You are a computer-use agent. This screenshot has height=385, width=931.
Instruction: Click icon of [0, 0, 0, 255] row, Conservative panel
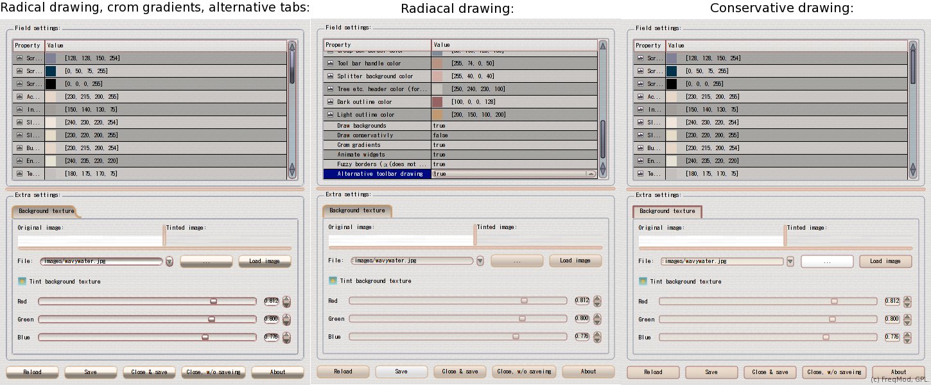coord(640,84)
